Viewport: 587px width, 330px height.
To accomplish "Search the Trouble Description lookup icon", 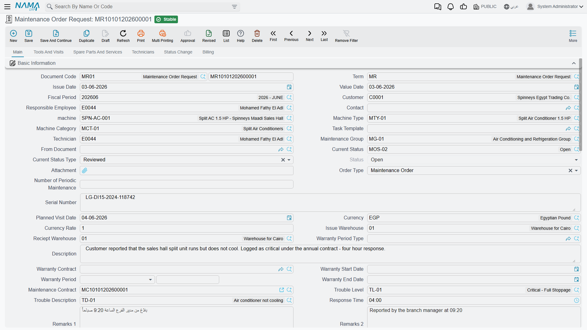I will 289,300.
